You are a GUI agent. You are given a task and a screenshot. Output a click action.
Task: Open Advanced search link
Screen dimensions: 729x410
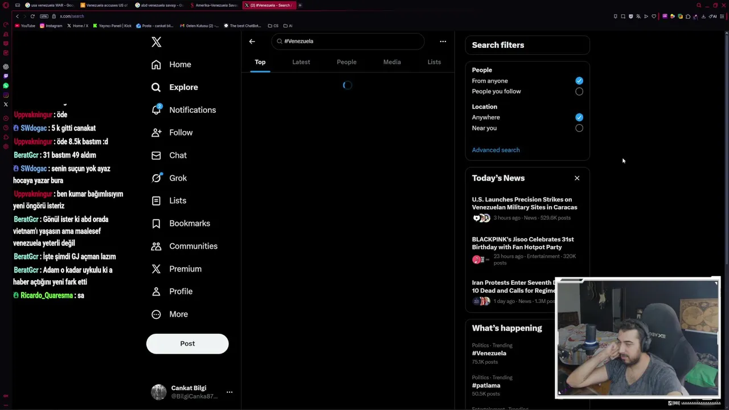click(x=495, y=150)
